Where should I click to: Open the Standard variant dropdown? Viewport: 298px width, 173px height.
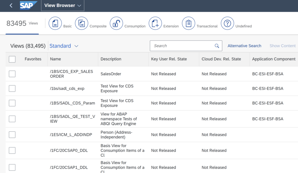pos(64,46)
